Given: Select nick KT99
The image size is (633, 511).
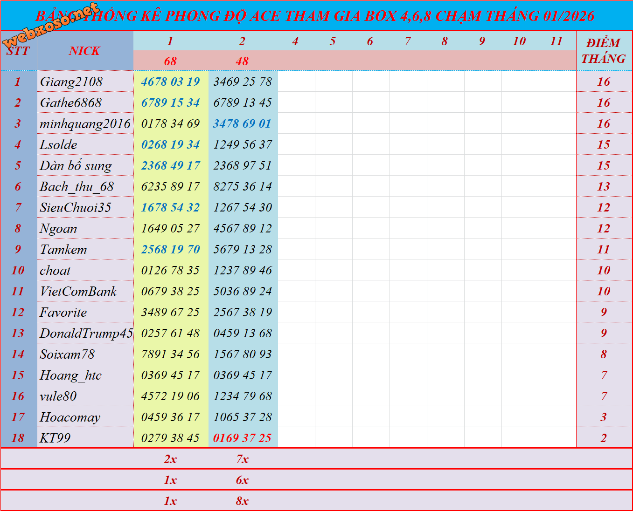Looking at the screenshot, I should click(x=55, y=438).
